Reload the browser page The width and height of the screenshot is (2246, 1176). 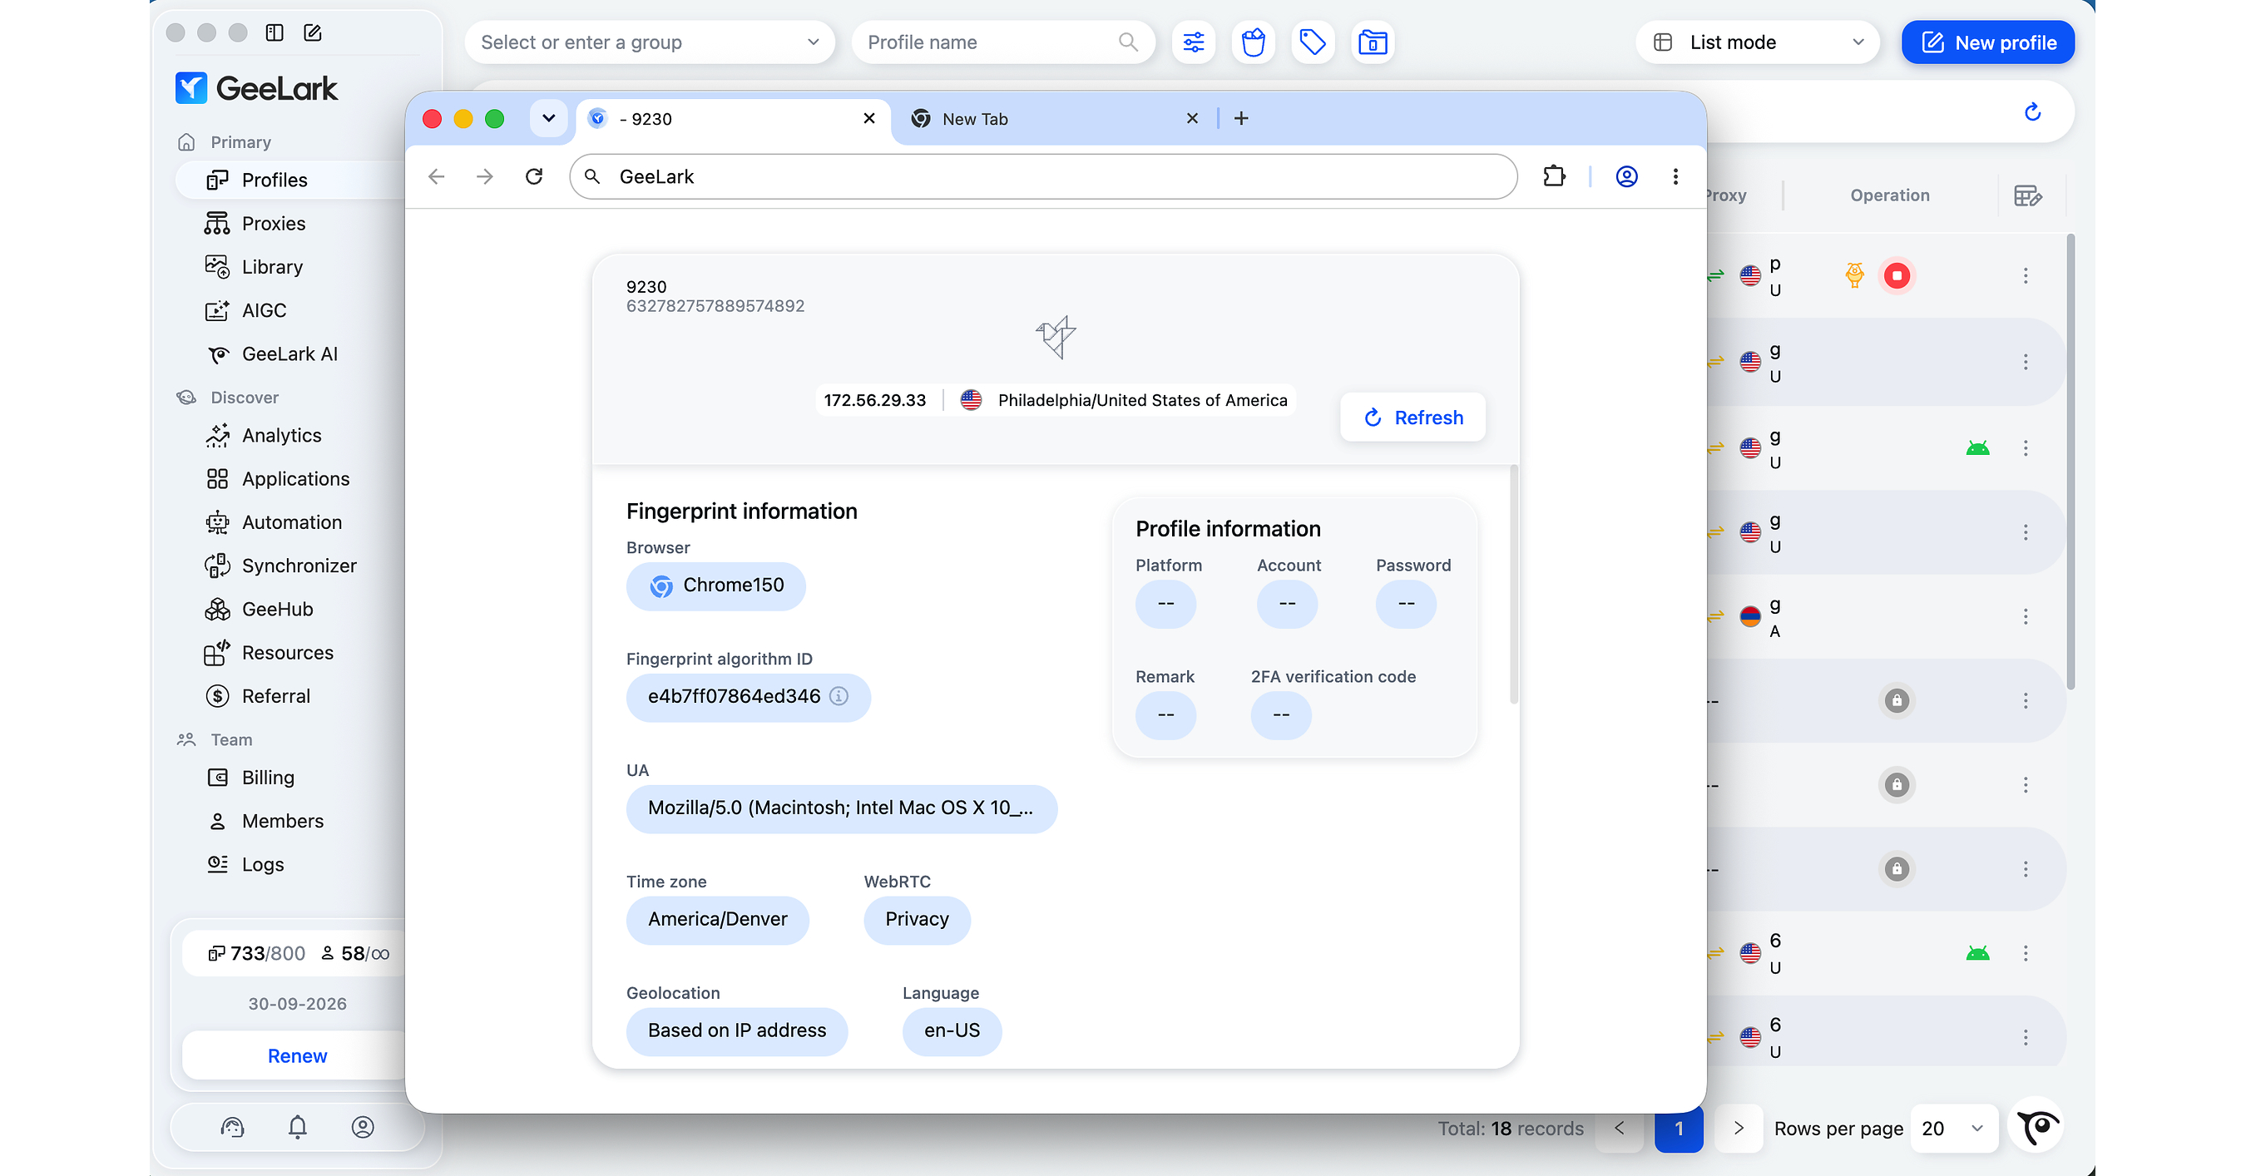pos(535,177)
